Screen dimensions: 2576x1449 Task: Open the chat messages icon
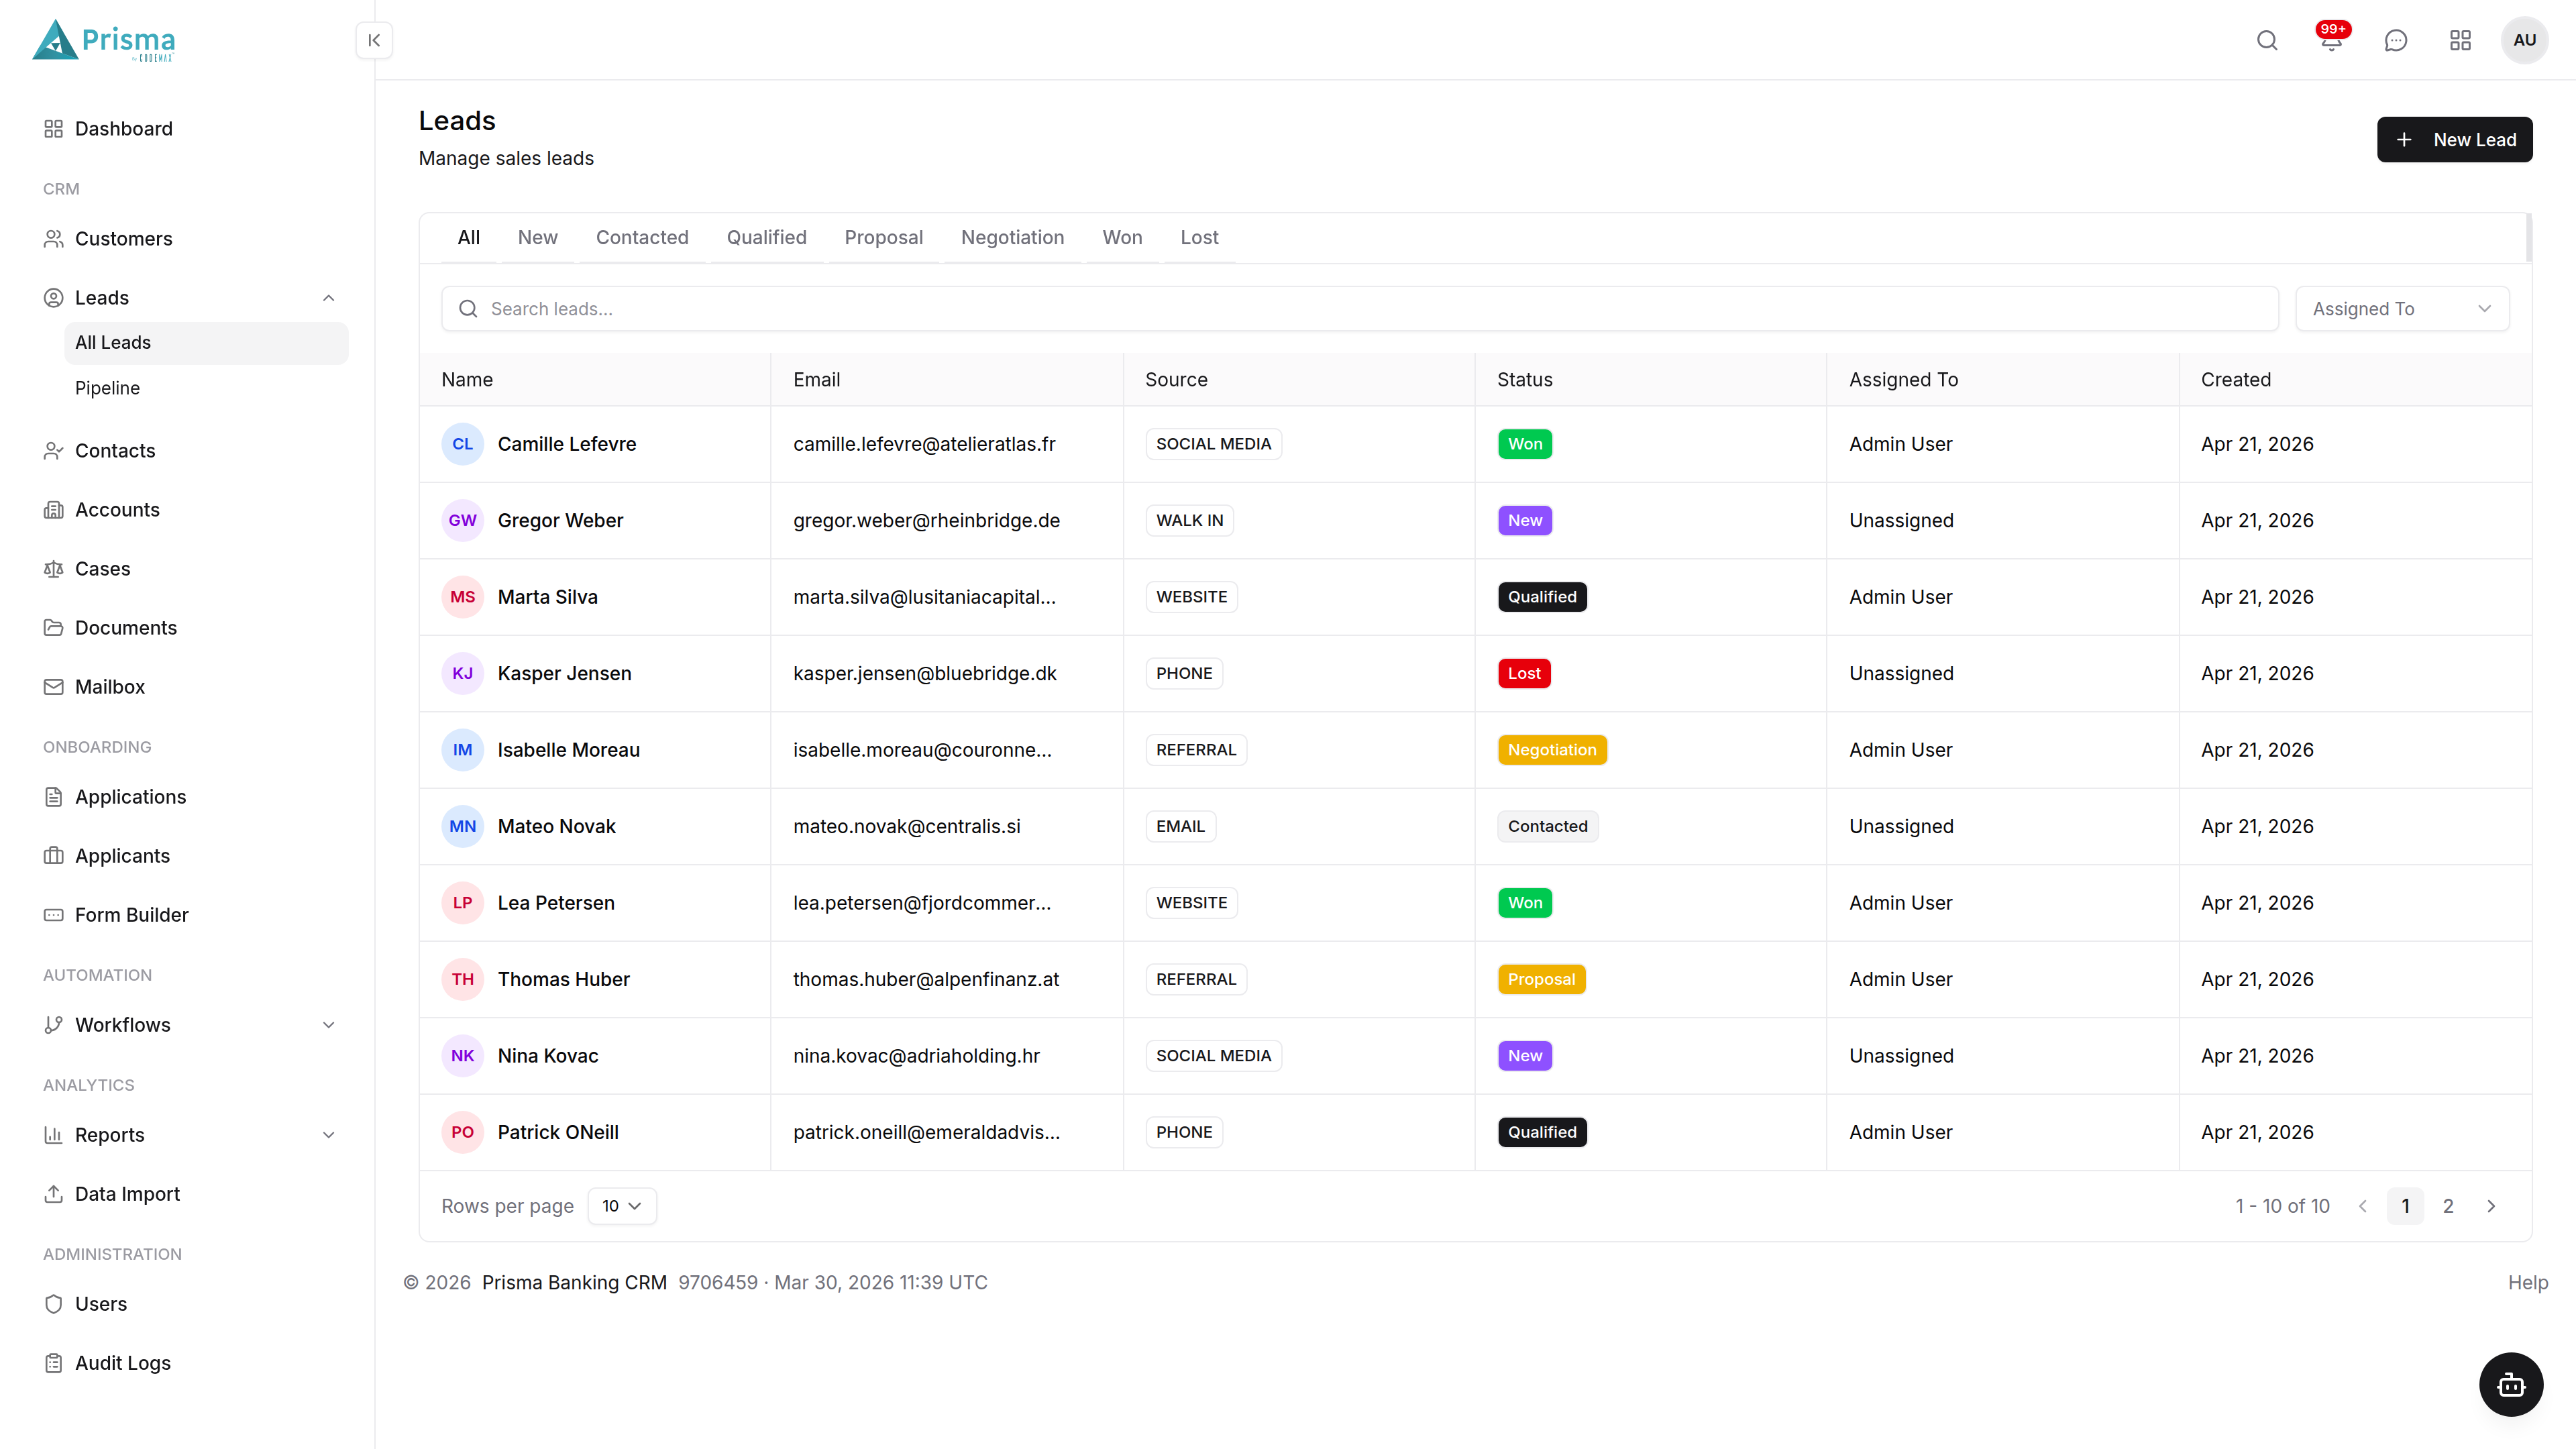[x=2396, y=40]
